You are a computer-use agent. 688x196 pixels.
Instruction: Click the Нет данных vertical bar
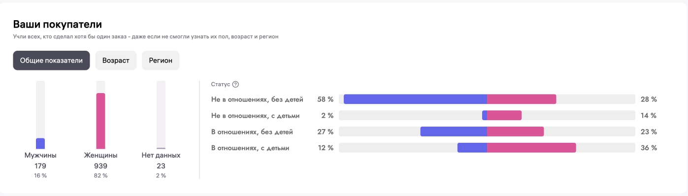click(161, 115)
